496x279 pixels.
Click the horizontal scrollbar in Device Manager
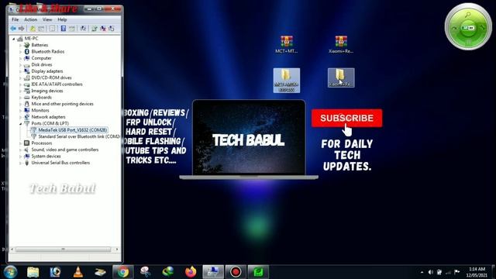[63, 250]
